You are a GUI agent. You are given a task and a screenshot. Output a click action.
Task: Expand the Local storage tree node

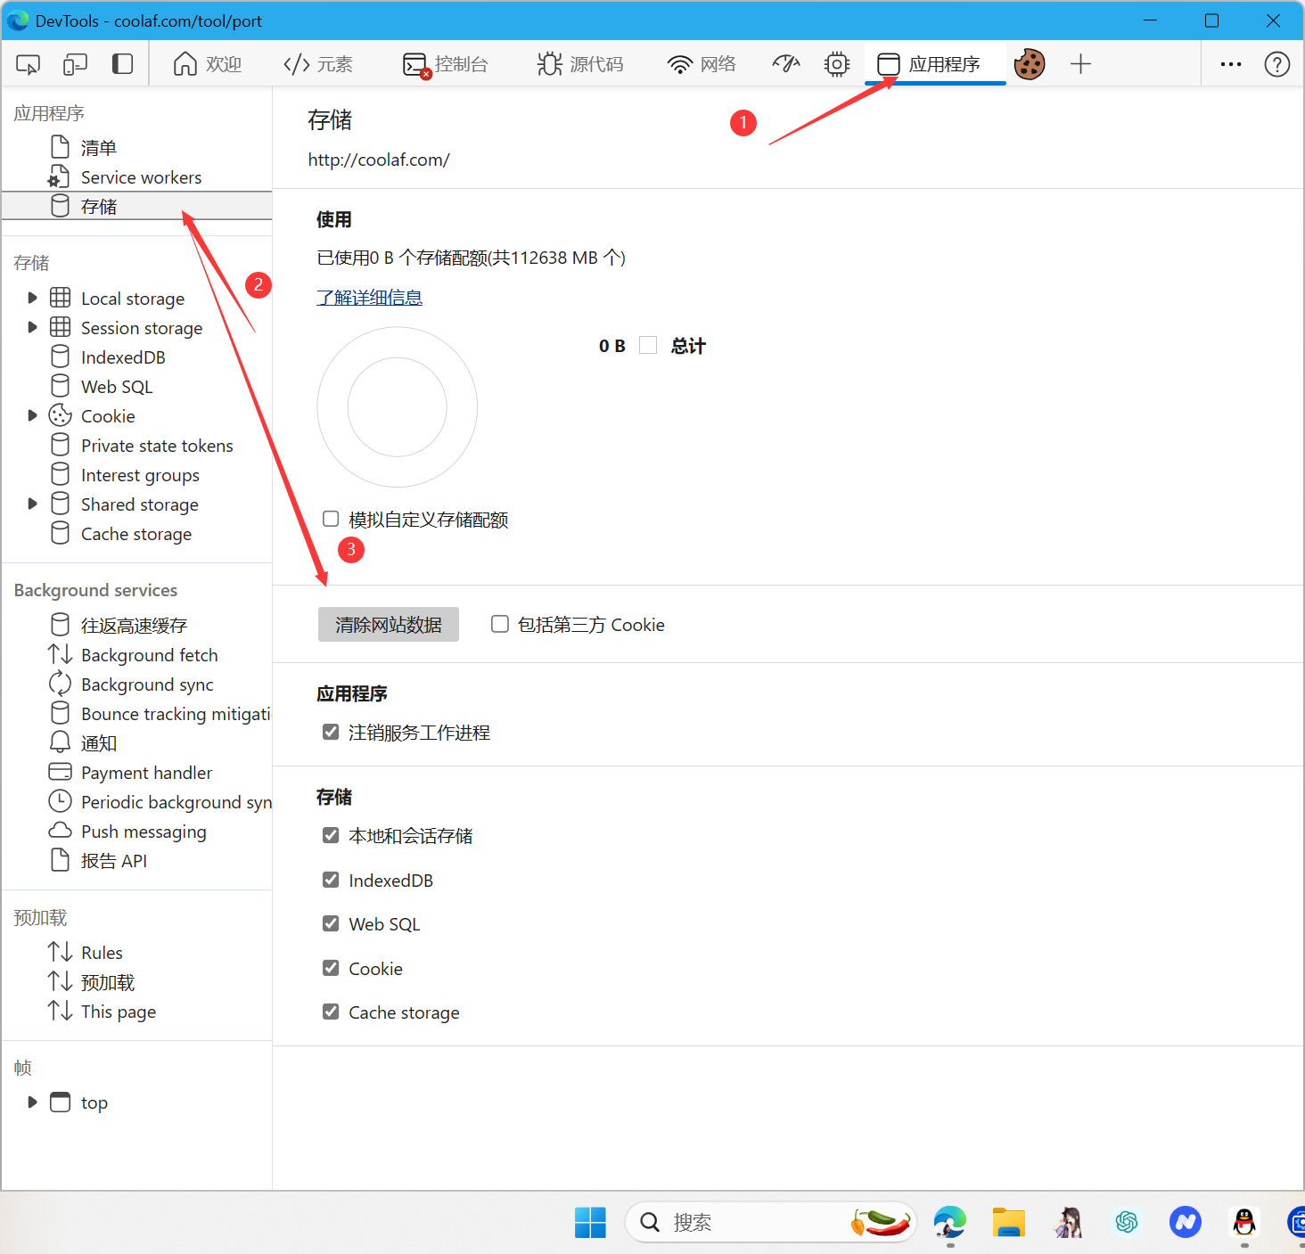point(32,298)
